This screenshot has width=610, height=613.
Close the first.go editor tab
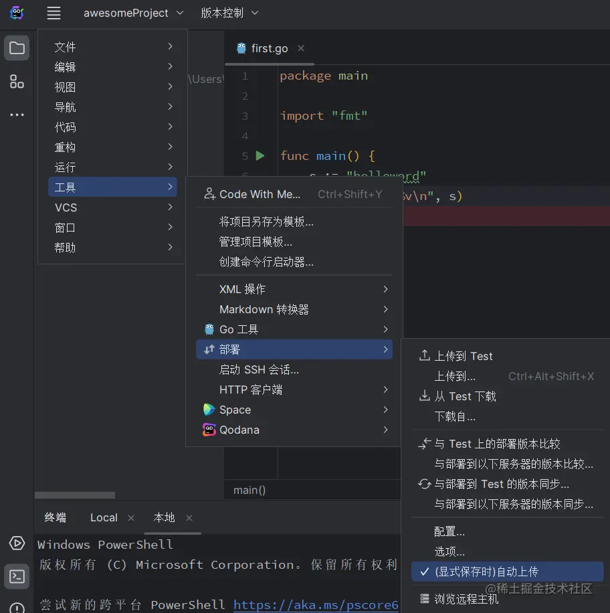(301, 48)
